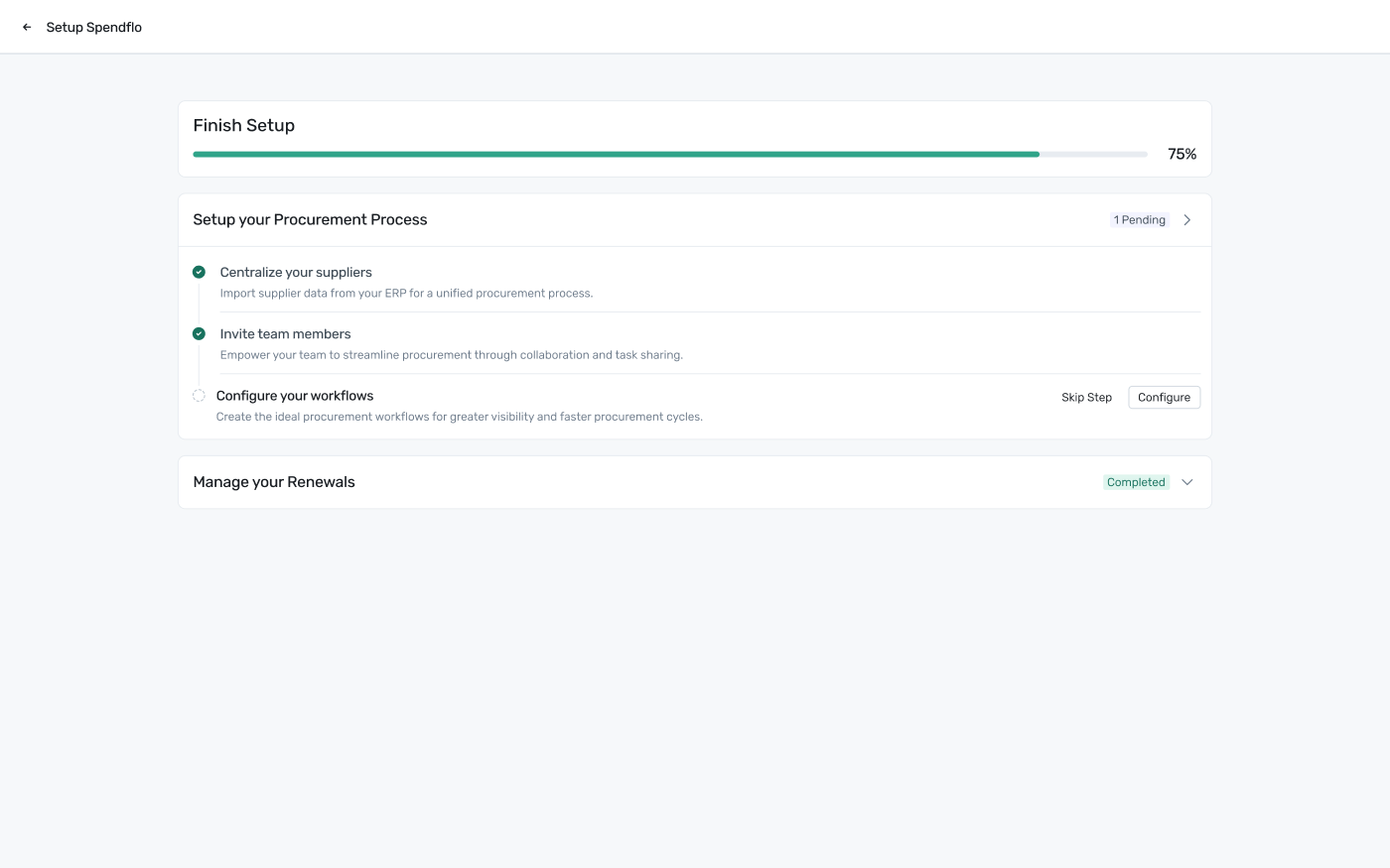Select the Manage your Renewals heading
The image size is (1390, 868).
[x=274, y=482]
